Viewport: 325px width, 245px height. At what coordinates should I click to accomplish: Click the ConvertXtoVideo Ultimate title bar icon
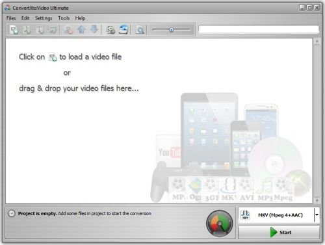(x=8, y=8)
